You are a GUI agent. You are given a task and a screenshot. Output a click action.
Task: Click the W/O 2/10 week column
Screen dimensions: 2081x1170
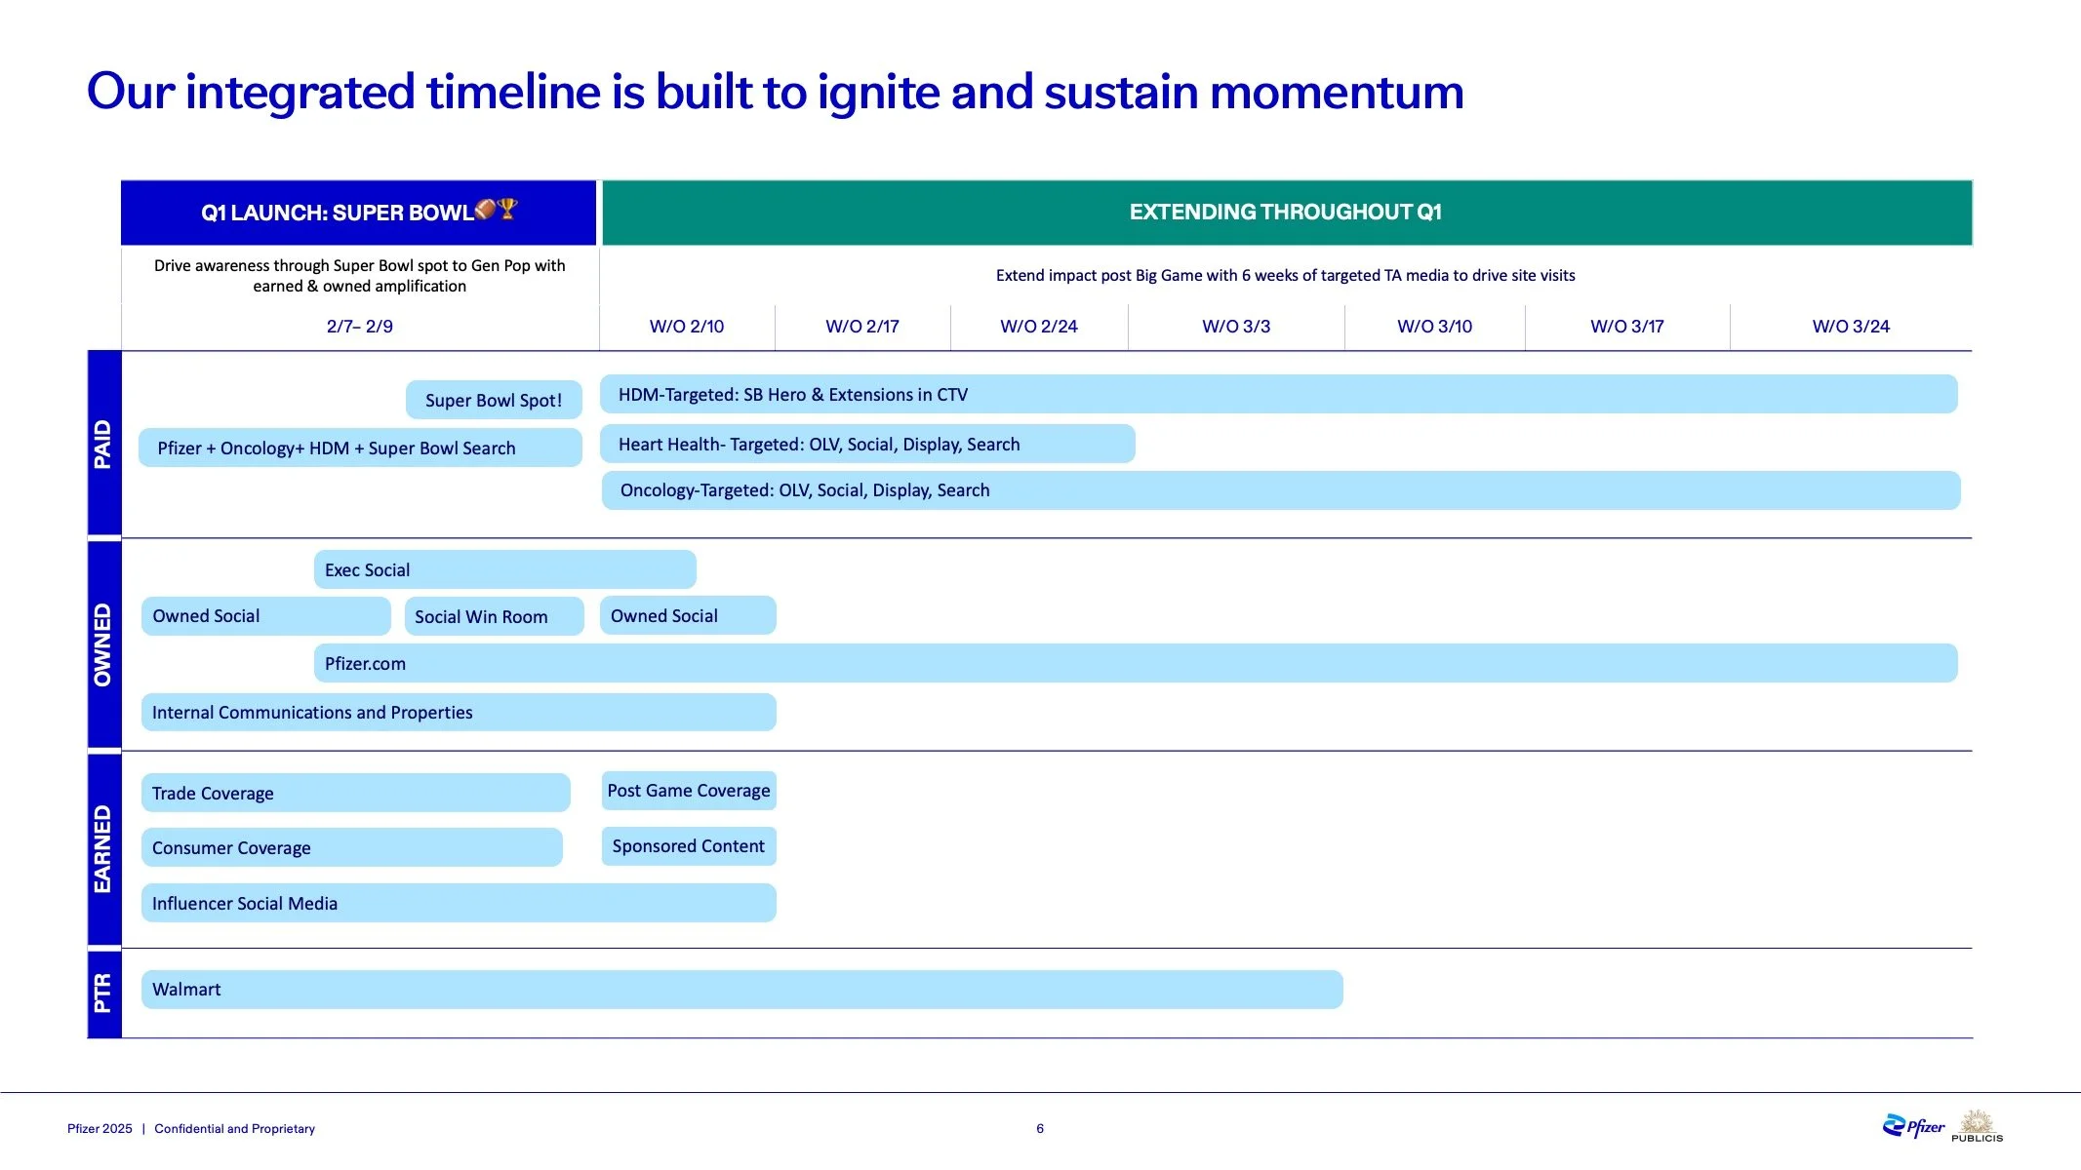click(x=687, y=327)
